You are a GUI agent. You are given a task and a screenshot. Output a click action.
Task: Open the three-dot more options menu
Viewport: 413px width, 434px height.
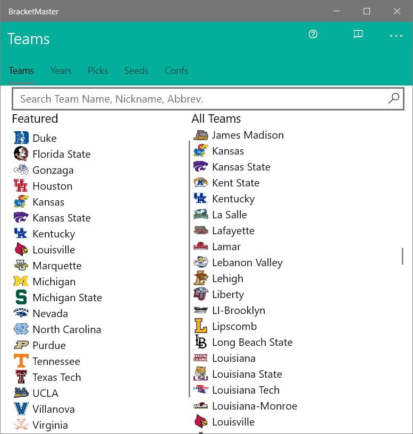(396, 36)
